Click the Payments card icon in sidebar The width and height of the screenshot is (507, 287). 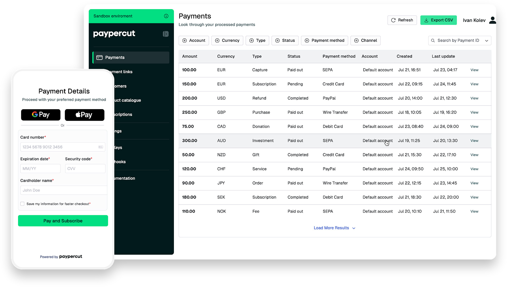(99, 57)
